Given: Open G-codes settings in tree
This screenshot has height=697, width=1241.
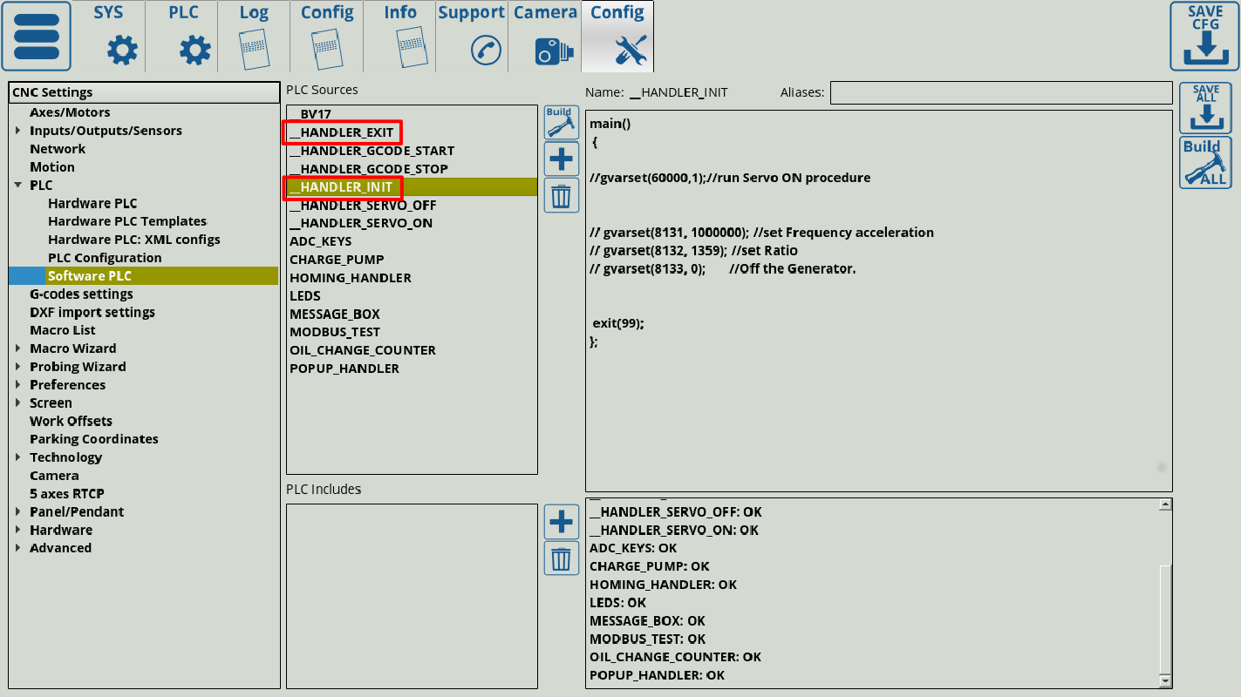Looking at the screenshot, I should click(x=81, y=294).
